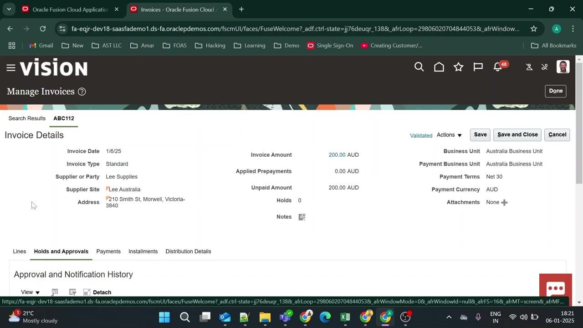Show hidden system tray icons chevron
583x328 pixels.
[x=449, y=317]
